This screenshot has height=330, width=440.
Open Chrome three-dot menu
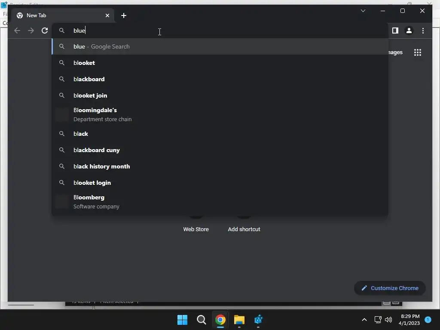(x=423, y=31)
